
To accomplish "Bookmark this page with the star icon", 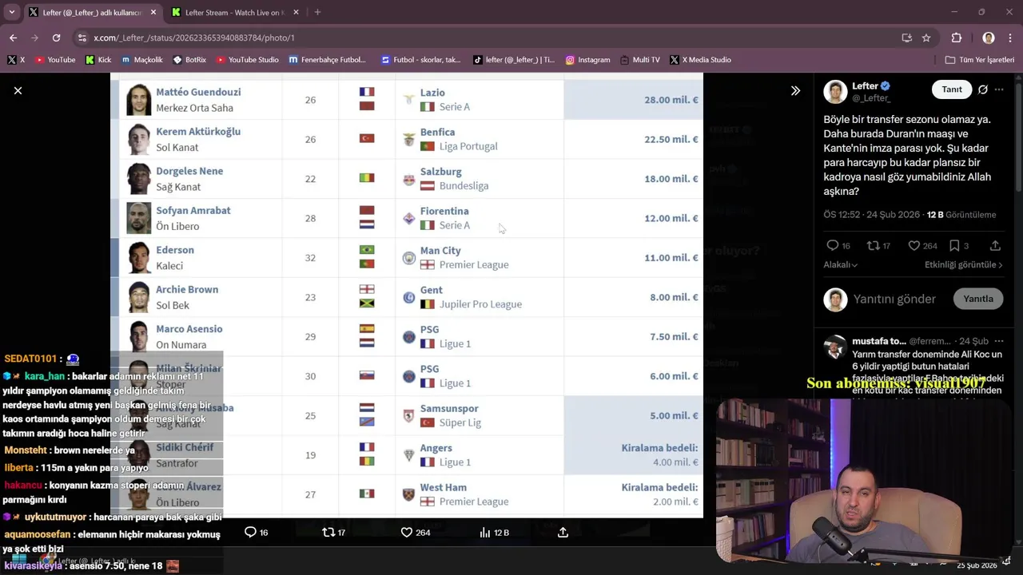I will (926, 38).
